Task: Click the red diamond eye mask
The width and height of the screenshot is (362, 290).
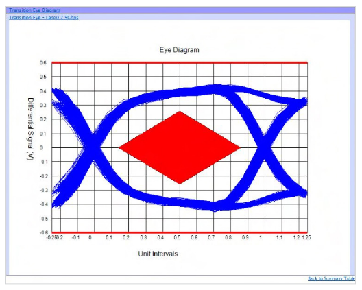Action: (180, 147)
